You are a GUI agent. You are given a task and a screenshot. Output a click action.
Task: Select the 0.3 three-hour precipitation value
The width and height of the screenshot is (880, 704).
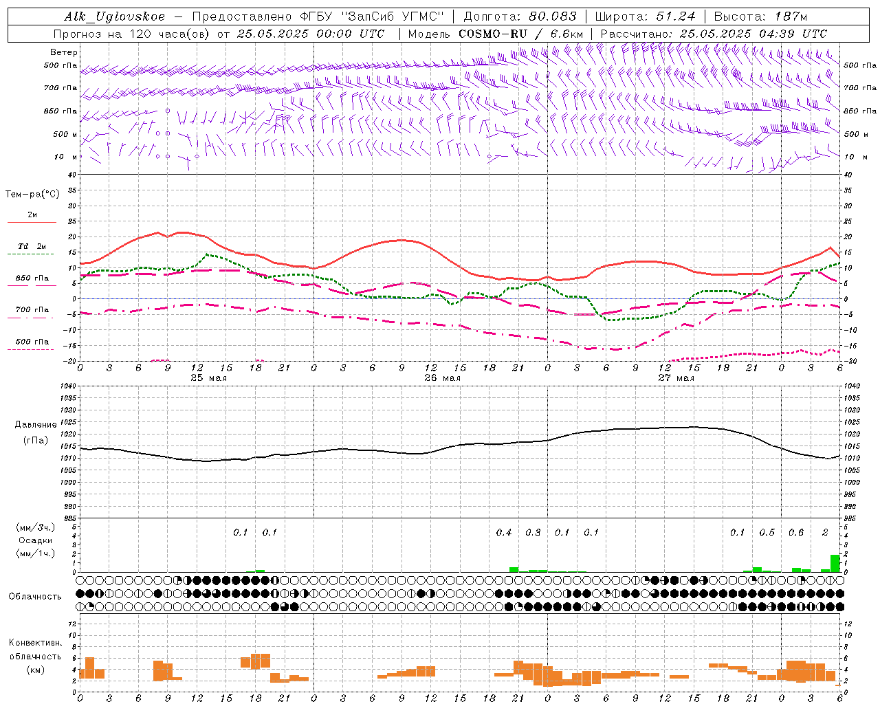point(533,532)
